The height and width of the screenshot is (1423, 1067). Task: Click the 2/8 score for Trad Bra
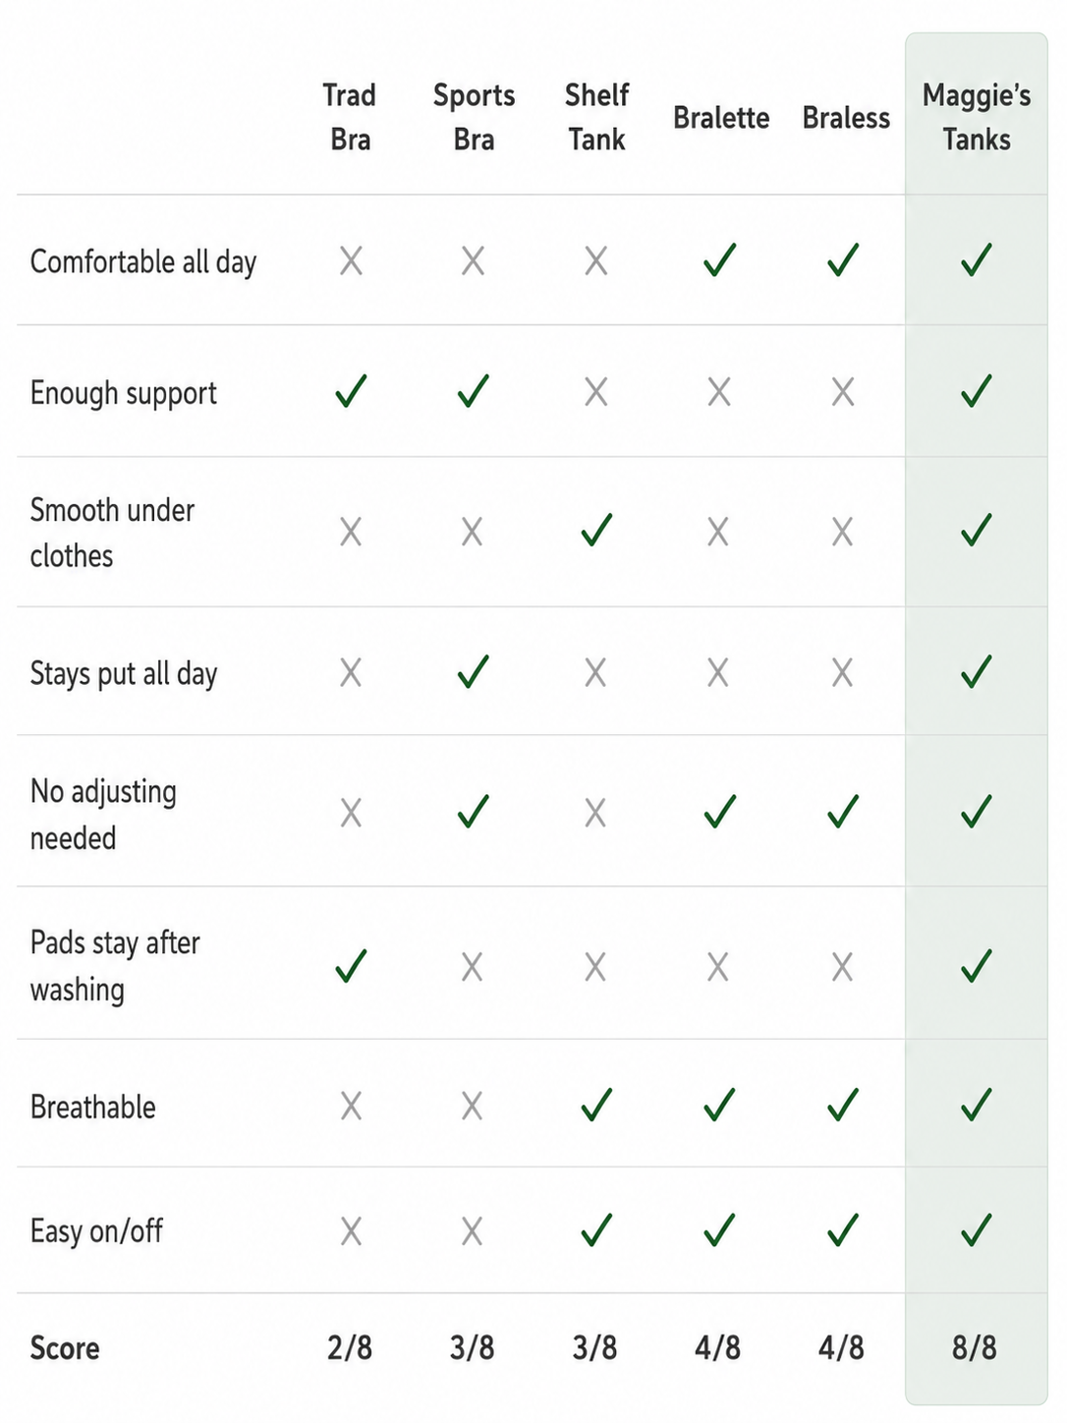(x=350, y=1347)
